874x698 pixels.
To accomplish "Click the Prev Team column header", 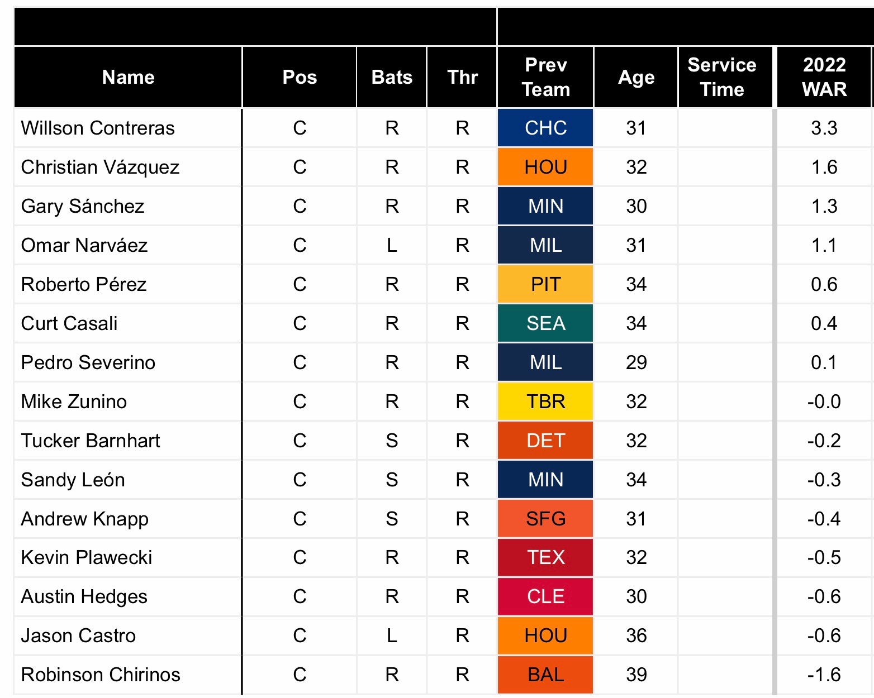I will [545, 77].
